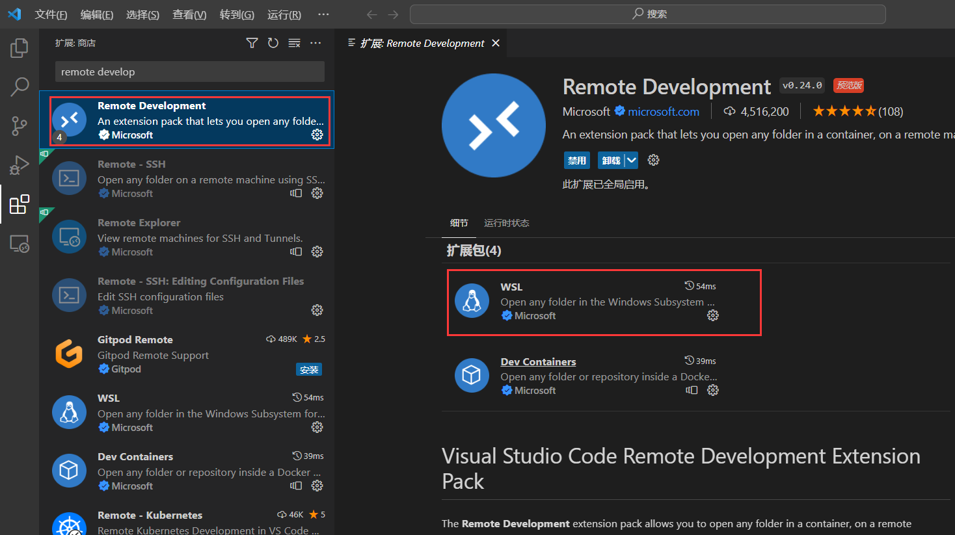Select Remote - SSH: Editing Configuration Files item
The height and width of the screenshot is (535, 955).
tap(187, 295)
